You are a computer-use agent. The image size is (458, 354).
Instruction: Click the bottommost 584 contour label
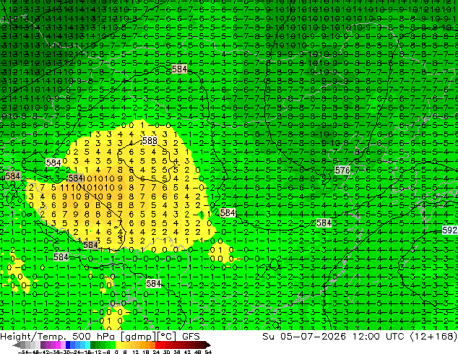tap(153, 283)
